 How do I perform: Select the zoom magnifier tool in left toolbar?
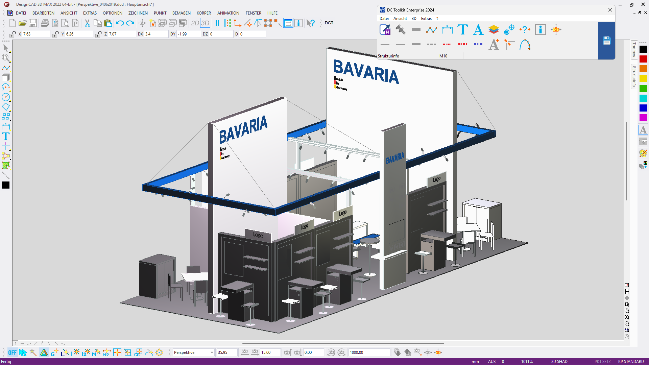tap(6, 58)
